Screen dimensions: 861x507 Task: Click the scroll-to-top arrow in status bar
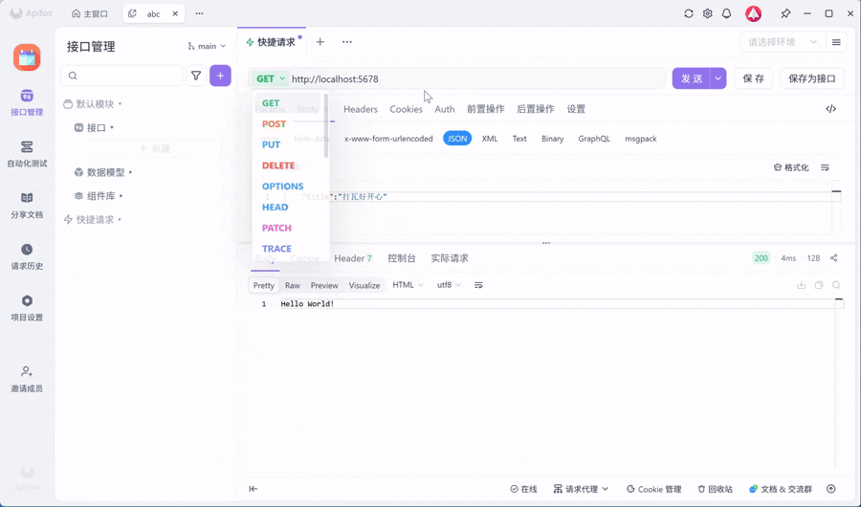[x=830, y=489]
